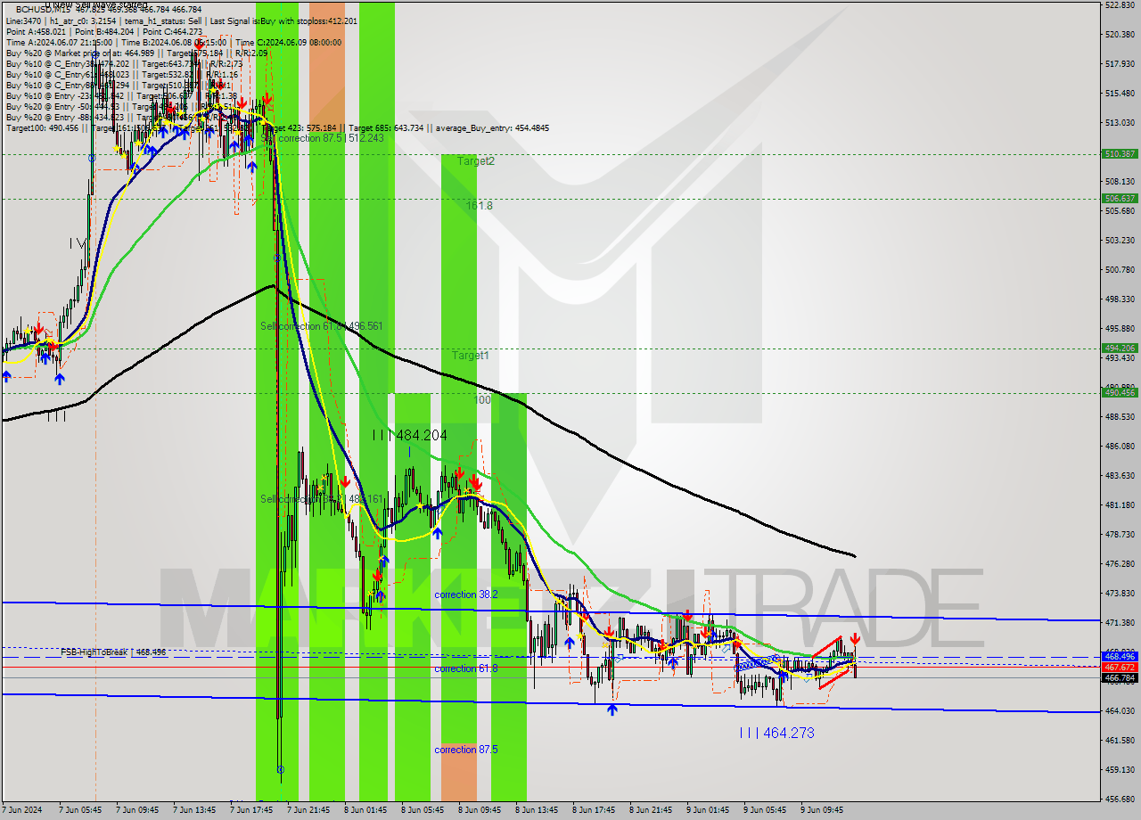Click the '9 Jun 01:45' time label
The height and width of the screenshot is (820, 1141).
pyautogui.click(x=706, y=810)
